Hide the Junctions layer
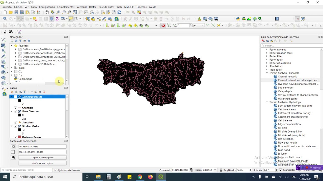 pos(16,122)
